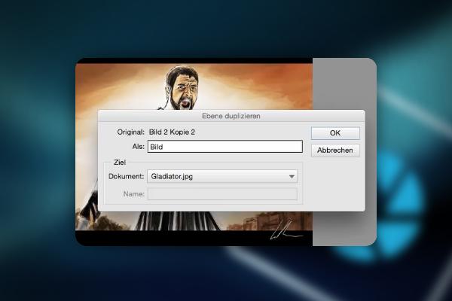The height and width of the screenshot is (301, 452).
Task: Click the 'Ebene duplizieren' dialog title
Action: point(231,116)
